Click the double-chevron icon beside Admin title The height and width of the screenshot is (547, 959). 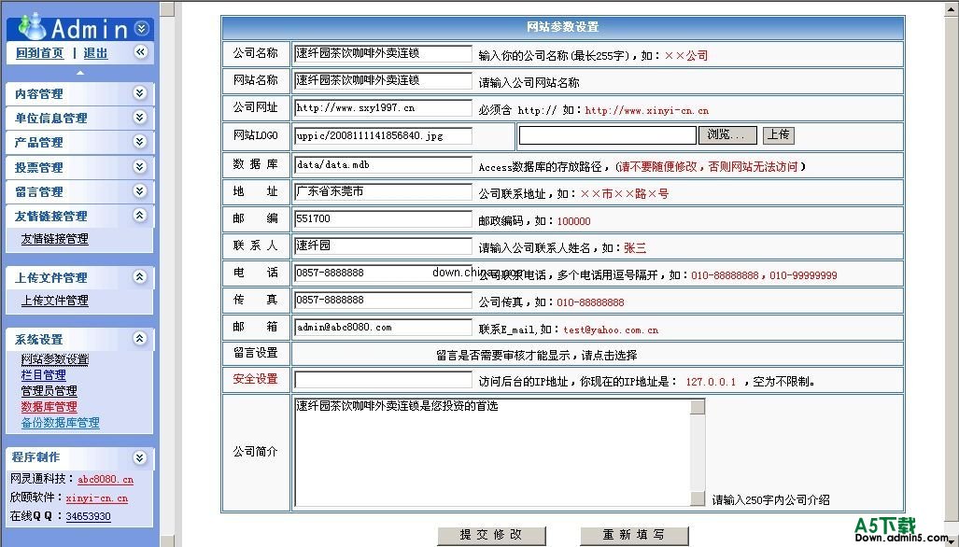click(x=141, y=29)
